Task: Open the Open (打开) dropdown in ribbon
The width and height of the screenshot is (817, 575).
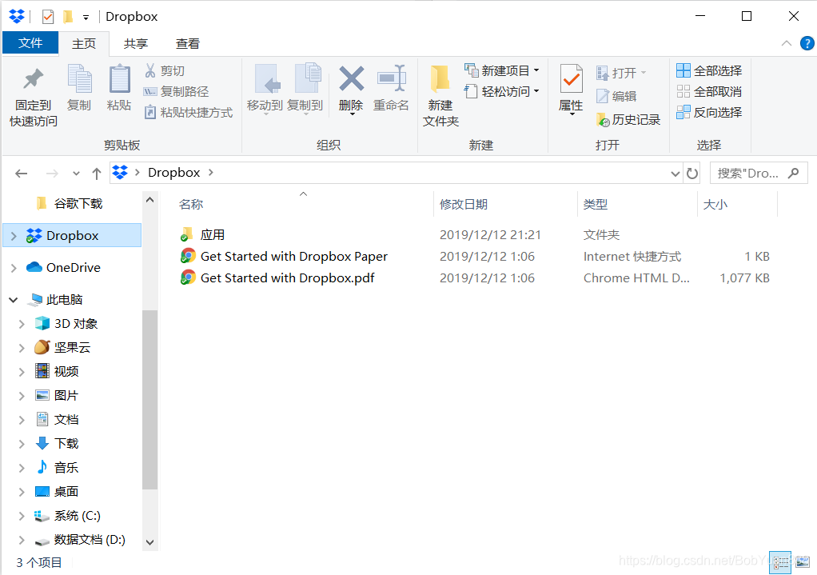Action: click(621, 73)
